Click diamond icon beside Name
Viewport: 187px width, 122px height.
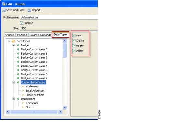point(23,107)
